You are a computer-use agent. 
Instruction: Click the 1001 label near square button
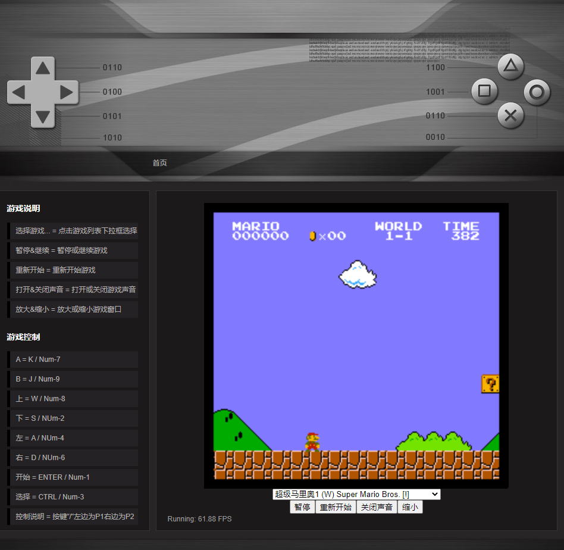click(x=435, y=92)
